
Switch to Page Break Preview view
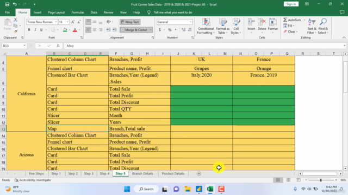(x=299, y=180)
